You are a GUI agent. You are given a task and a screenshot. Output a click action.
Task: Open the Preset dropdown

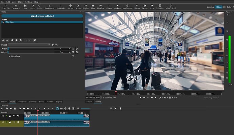pyautogui.click(x=29, y=45)
